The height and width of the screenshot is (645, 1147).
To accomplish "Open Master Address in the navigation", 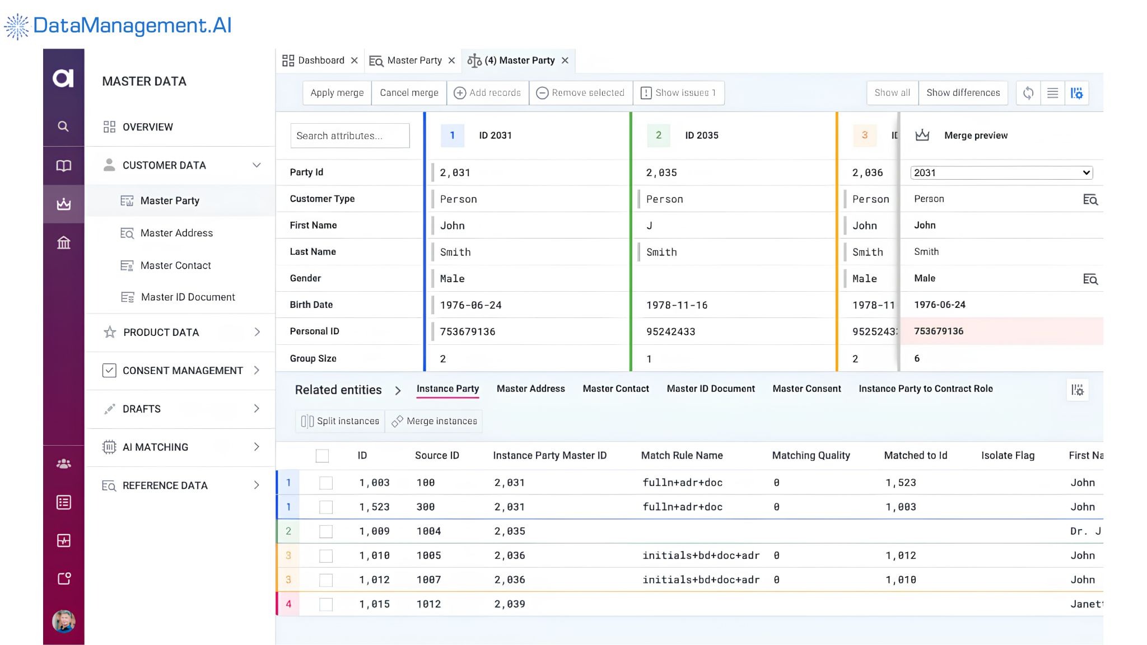I will tap(176, 233).
